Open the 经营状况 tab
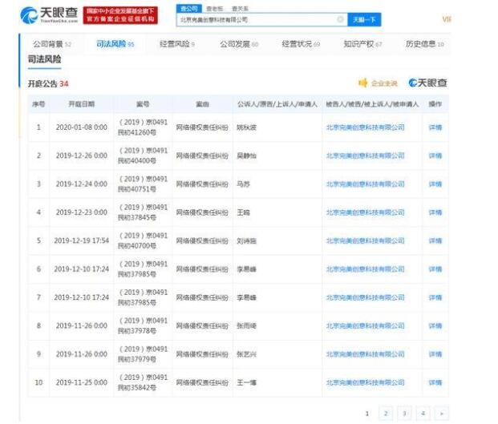The image size is (498, 424). pos(301,44)
